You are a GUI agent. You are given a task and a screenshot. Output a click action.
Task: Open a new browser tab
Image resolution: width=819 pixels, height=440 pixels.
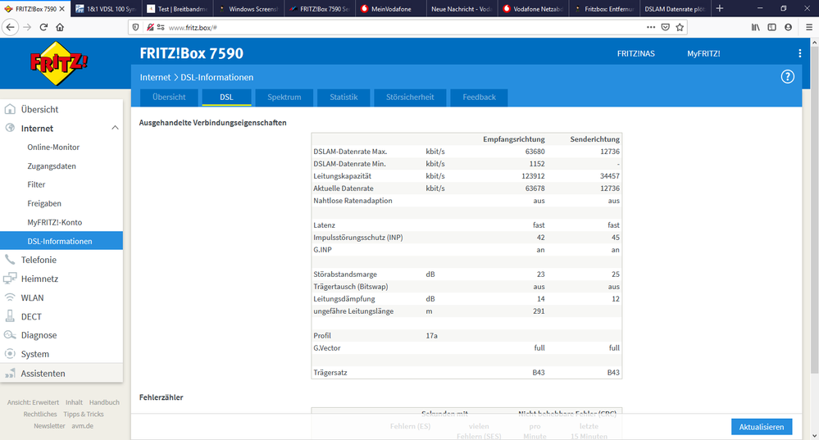pyautogui.click(x=720, y=8)
